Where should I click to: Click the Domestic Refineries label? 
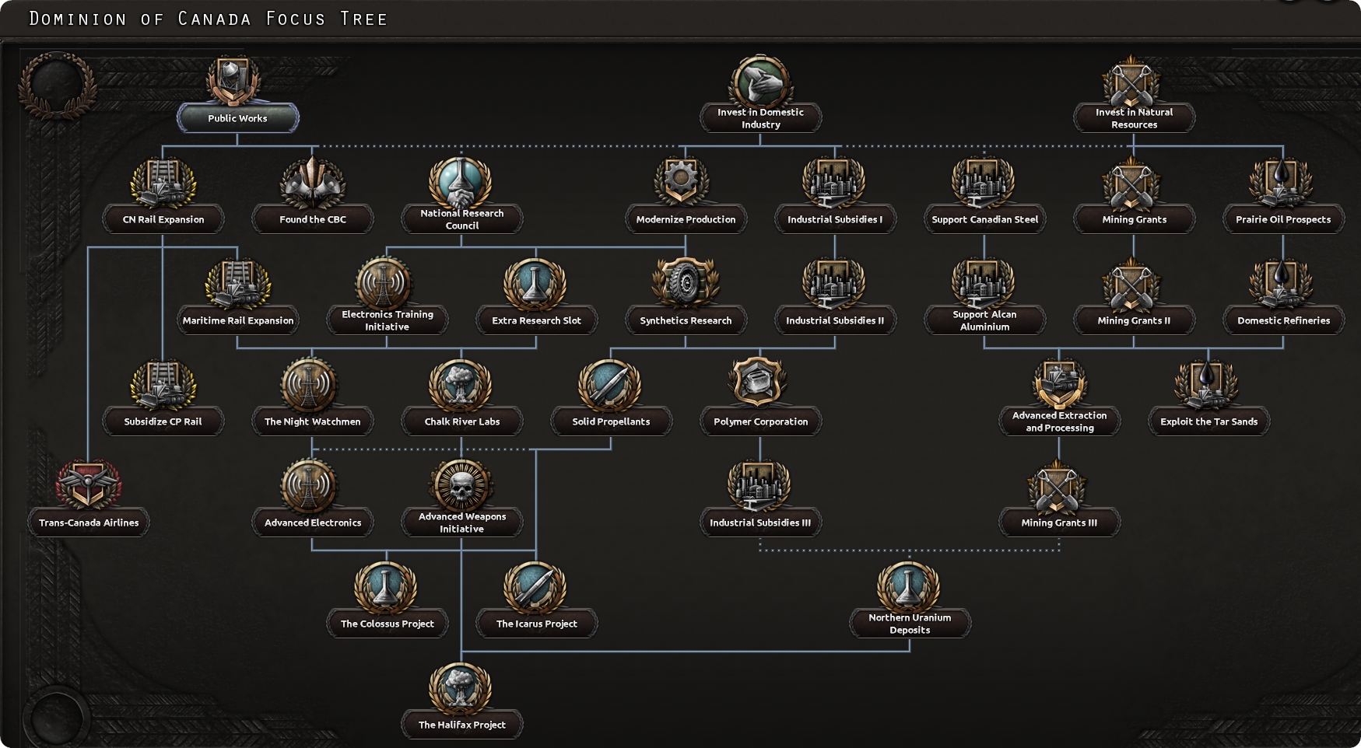(1284, 320)
